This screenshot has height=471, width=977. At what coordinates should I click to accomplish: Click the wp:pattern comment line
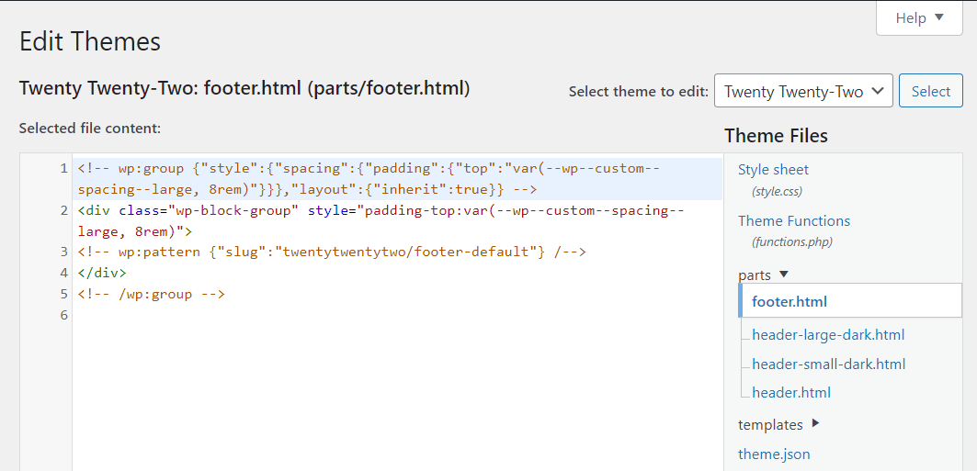(332, 252)
